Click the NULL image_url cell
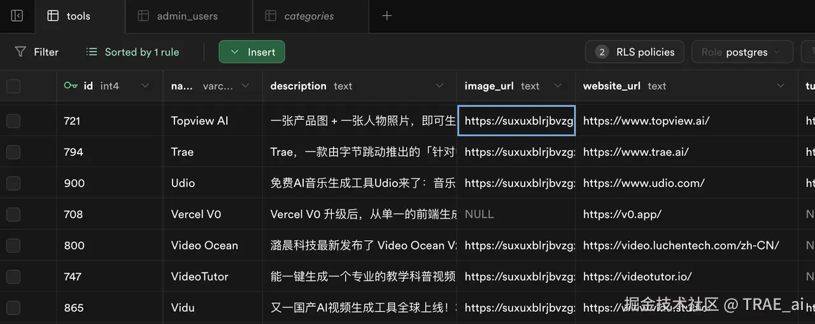Screen dimensions: 815x324 point(516,215)
